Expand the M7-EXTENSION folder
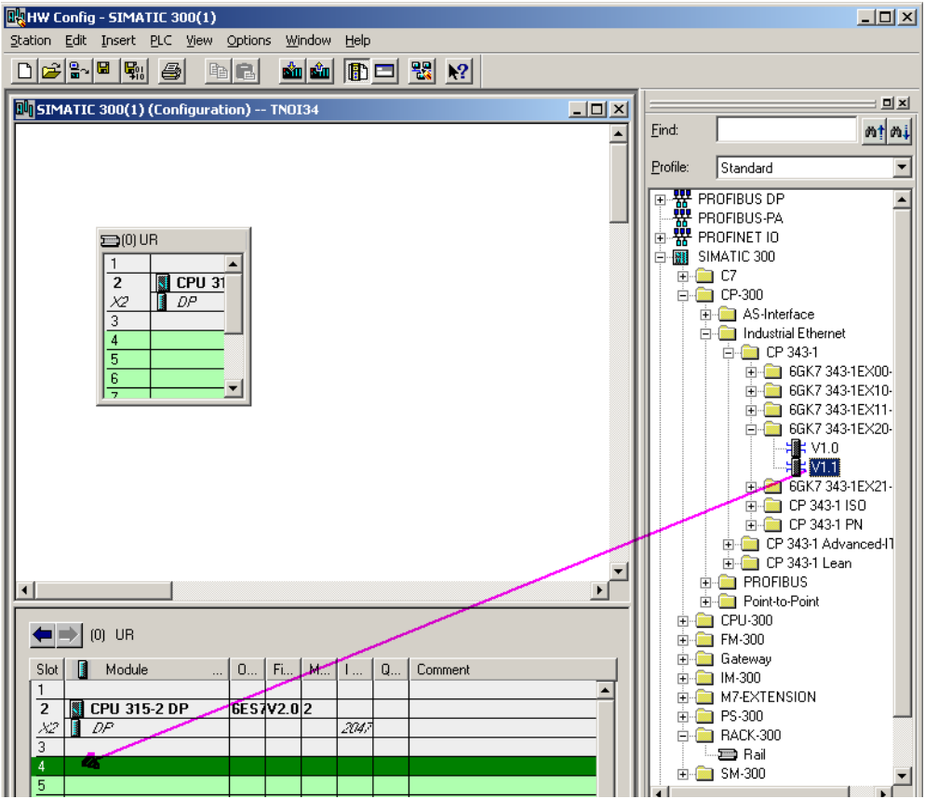925x799 pixels. coord(682,697)
